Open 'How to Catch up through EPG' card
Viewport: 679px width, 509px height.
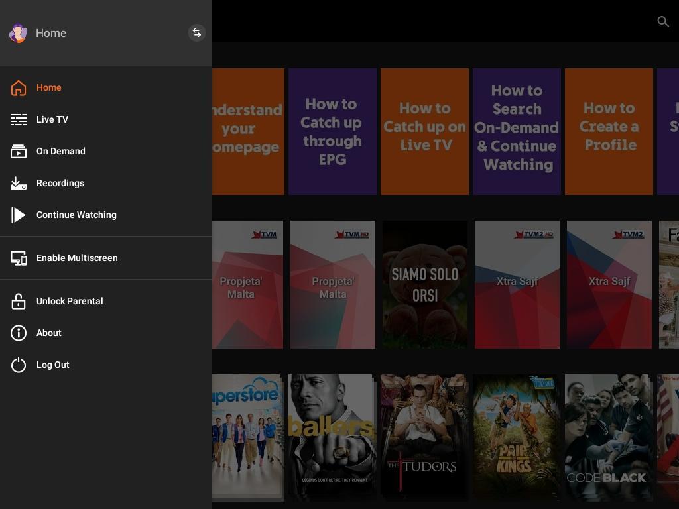pyautogui.click(x=332, y=131)
